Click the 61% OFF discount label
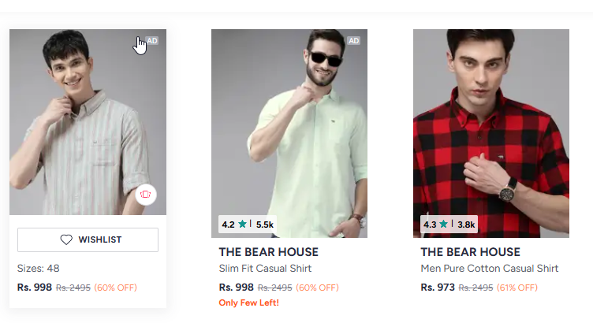The width and height of the screenshot is (593, 323). [x=517, y=288]
